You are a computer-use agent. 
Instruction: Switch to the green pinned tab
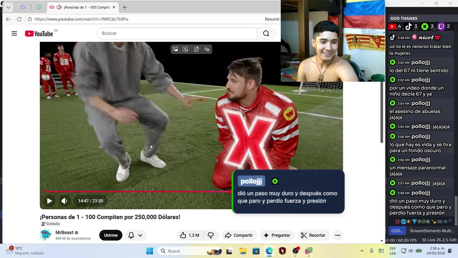click(x=39, y=7)
